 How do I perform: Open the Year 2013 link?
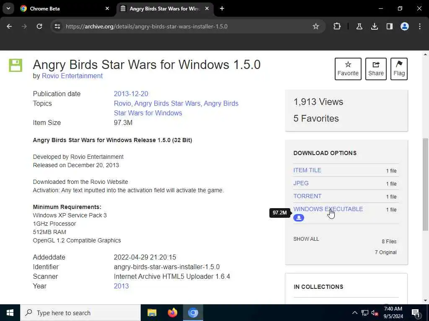click(x=121, y=286)
